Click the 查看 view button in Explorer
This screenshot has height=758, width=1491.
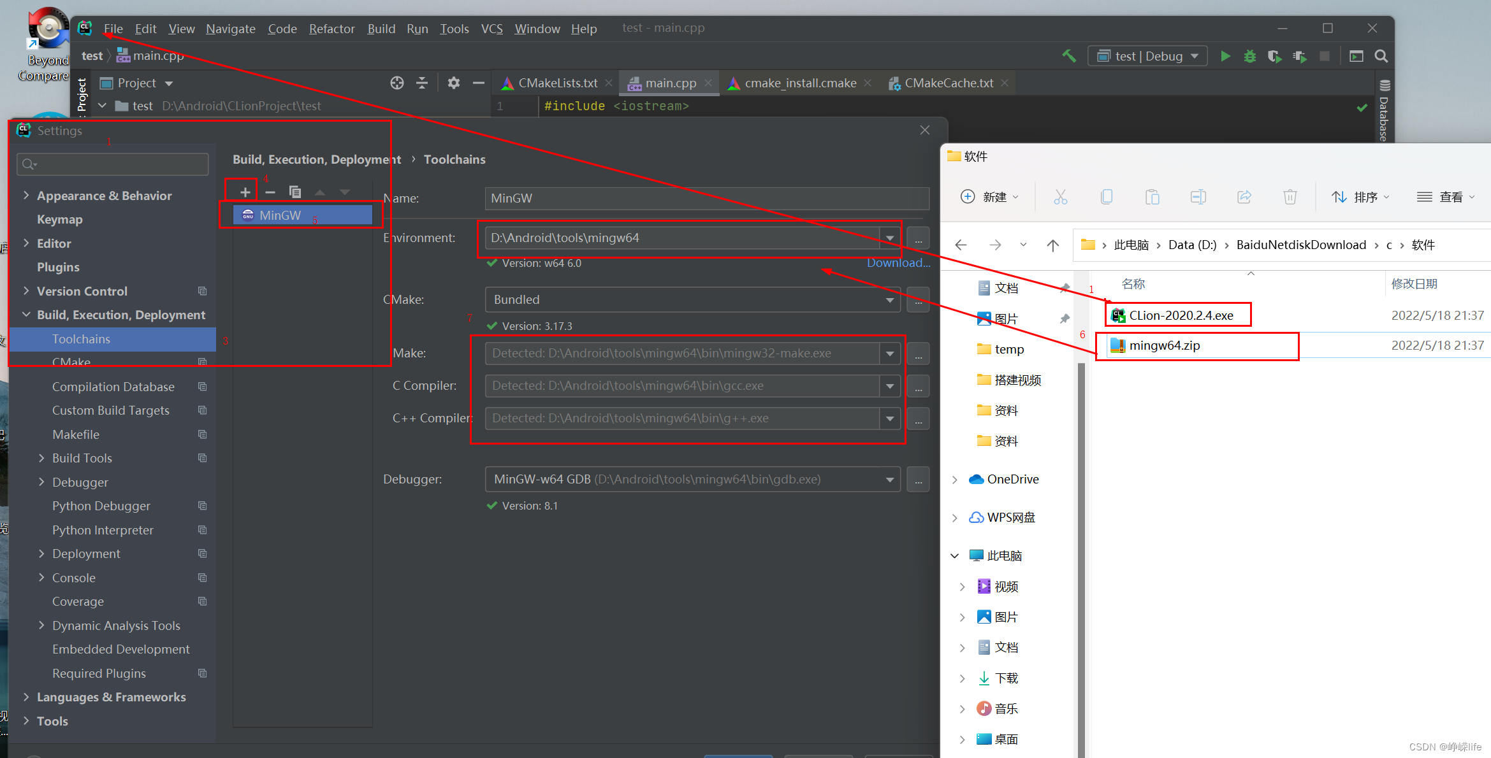click(x=1446, y=197)
